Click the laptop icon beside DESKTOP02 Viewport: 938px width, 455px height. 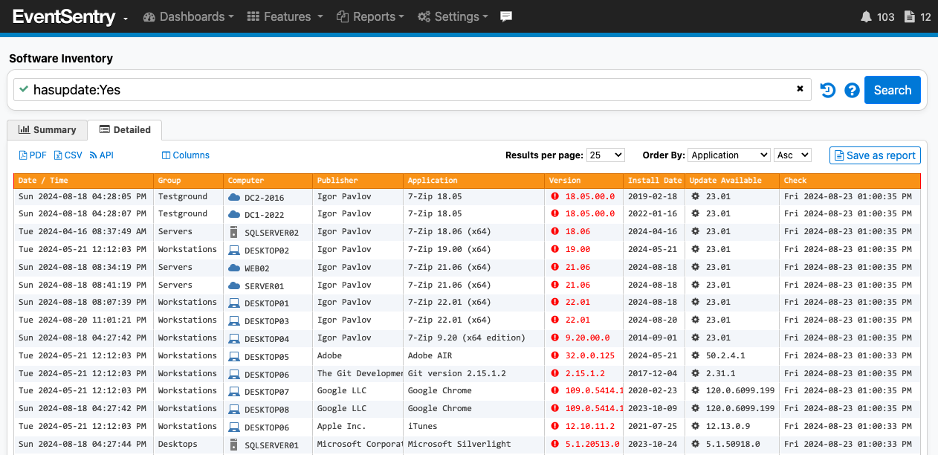coord(234,250)
